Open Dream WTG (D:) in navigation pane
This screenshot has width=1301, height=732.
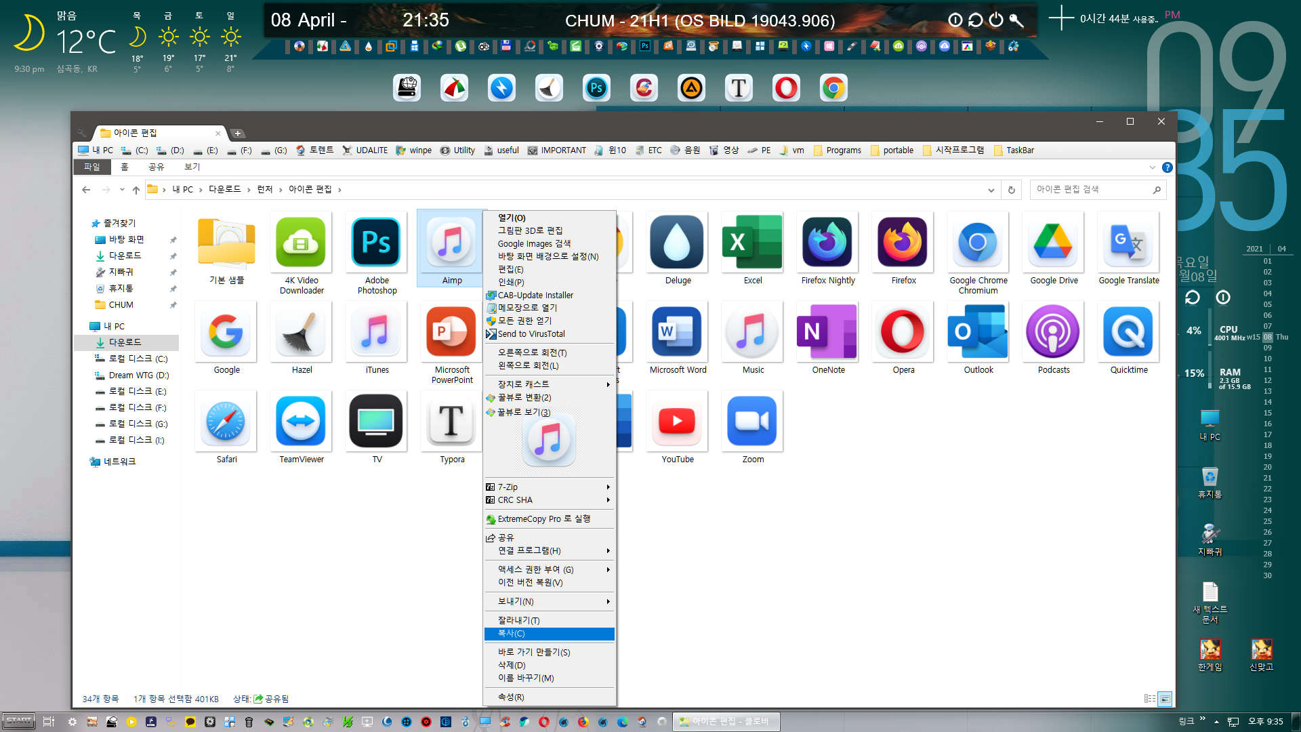click(x=133, y=375)
